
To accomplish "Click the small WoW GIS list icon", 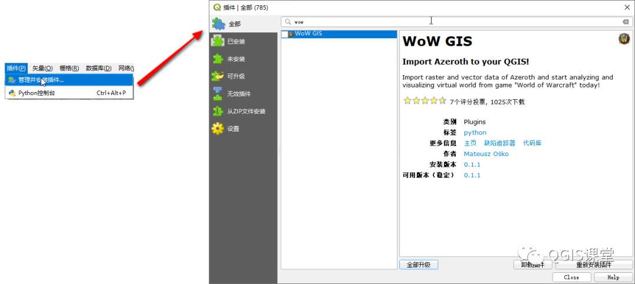I will [x=291, y=34].
